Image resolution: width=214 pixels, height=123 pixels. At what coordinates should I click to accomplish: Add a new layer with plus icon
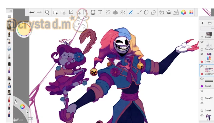tap(202, 23)
